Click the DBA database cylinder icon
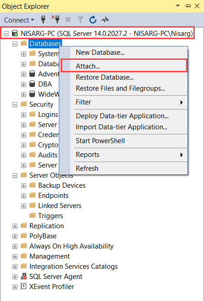 [32, 84]
